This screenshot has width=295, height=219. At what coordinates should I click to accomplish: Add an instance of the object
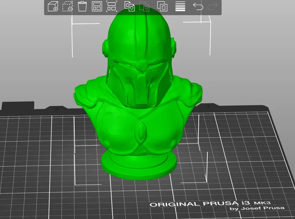click(162, 6)
